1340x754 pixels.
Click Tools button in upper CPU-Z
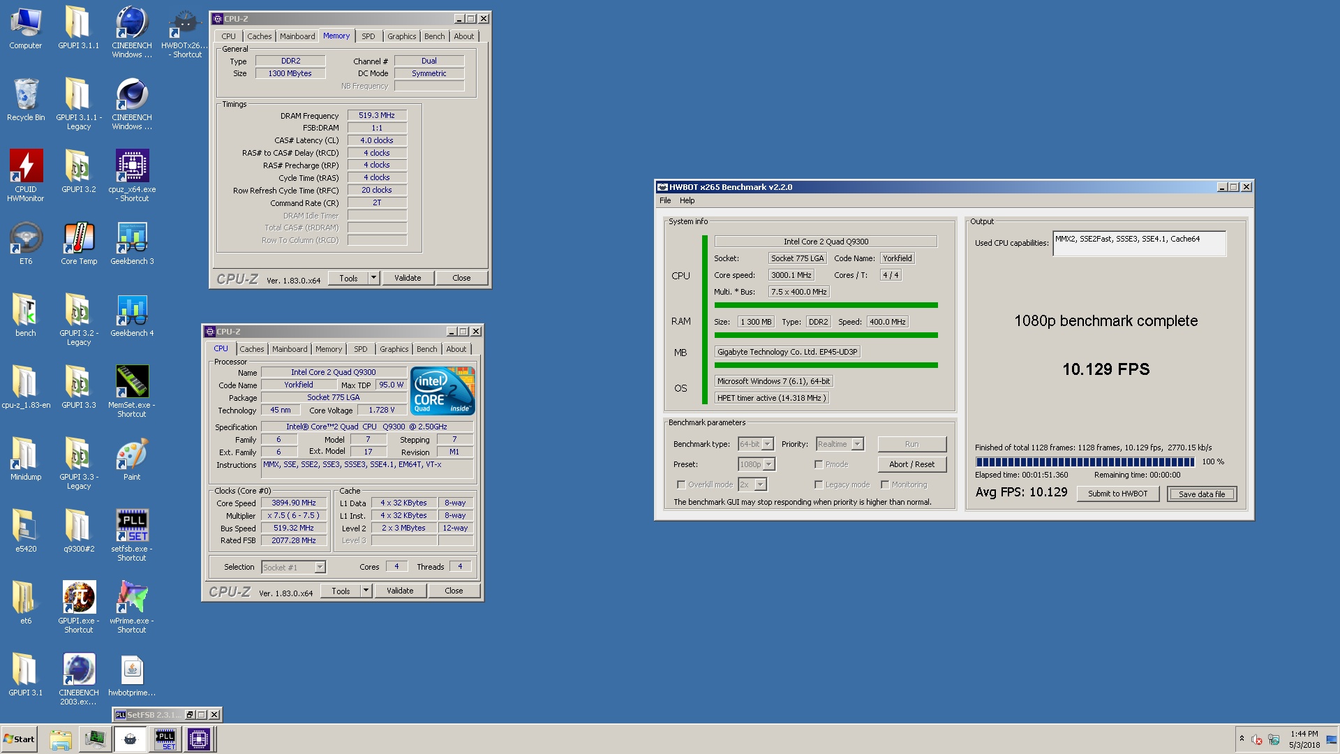coord(348,278)
